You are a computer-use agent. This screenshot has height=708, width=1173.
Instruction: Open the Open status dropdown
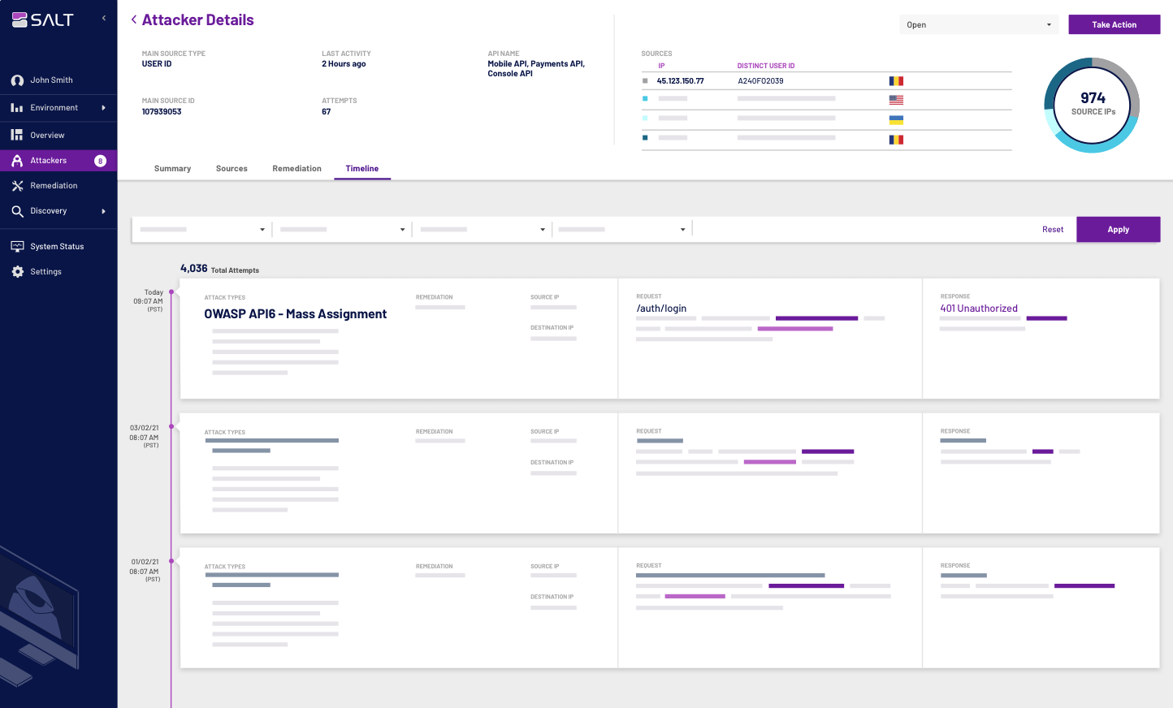pos(978,25)
